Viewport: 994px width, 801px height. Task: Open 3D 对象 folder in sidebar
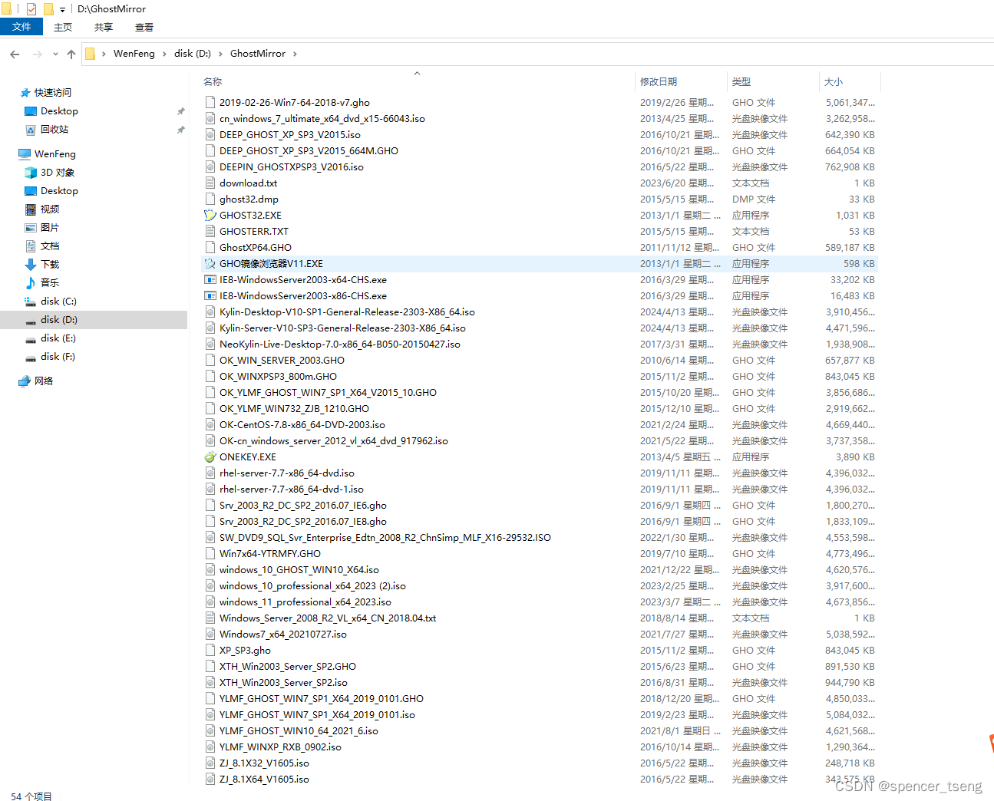tap(58, 173)
